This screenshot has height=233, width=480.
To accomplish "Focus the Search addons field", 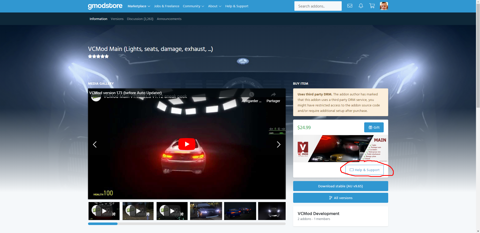I will (318, 6).
